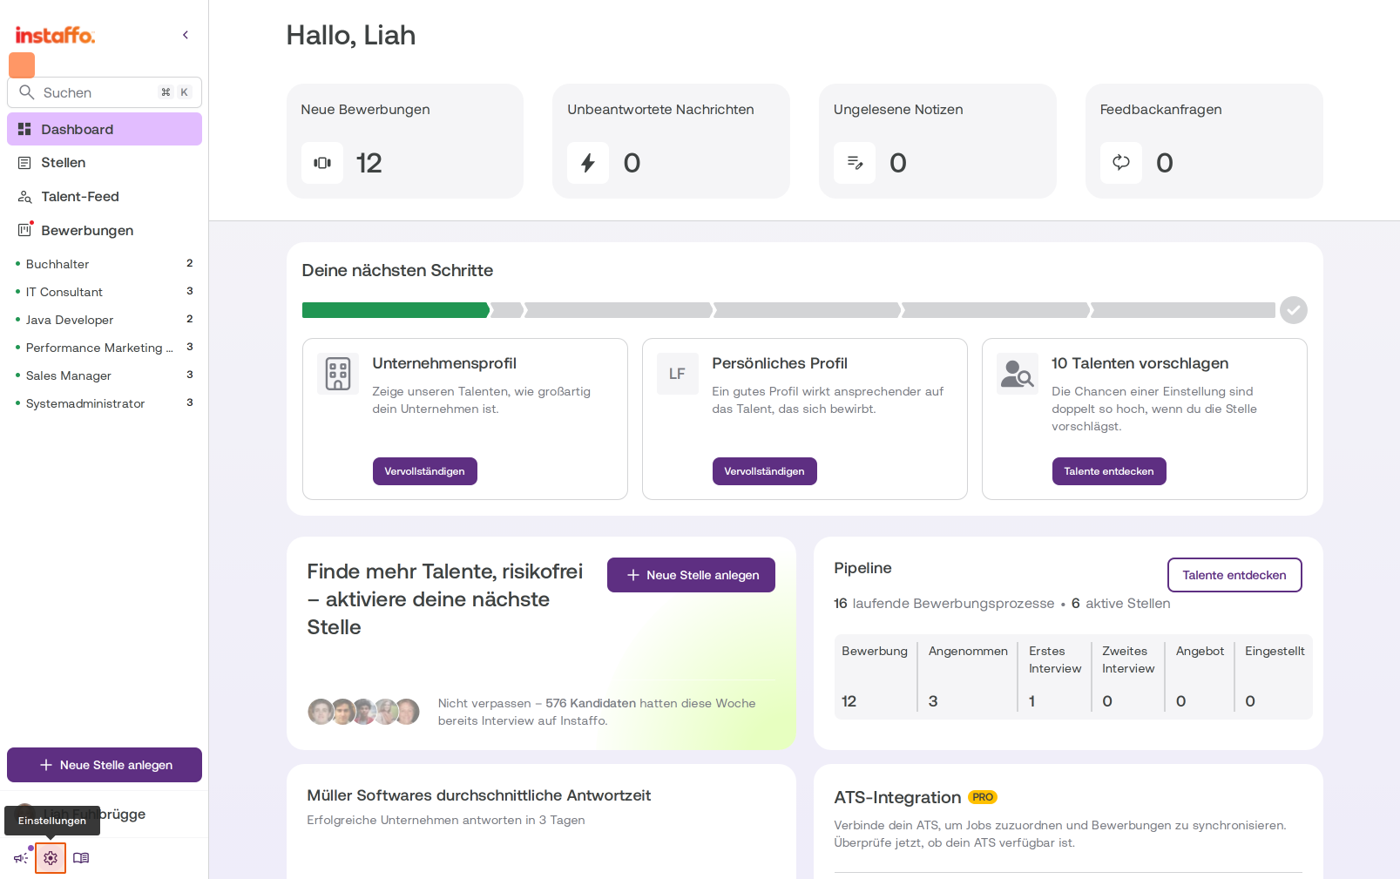Collapse the sidebar with the chevron
The width and height of the screenshot is (1400, 879).
[x=186, y=35]
